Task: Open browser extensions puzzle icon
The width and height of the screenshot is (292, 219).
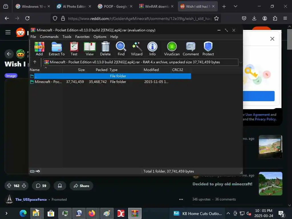Action: coord(275,18)
